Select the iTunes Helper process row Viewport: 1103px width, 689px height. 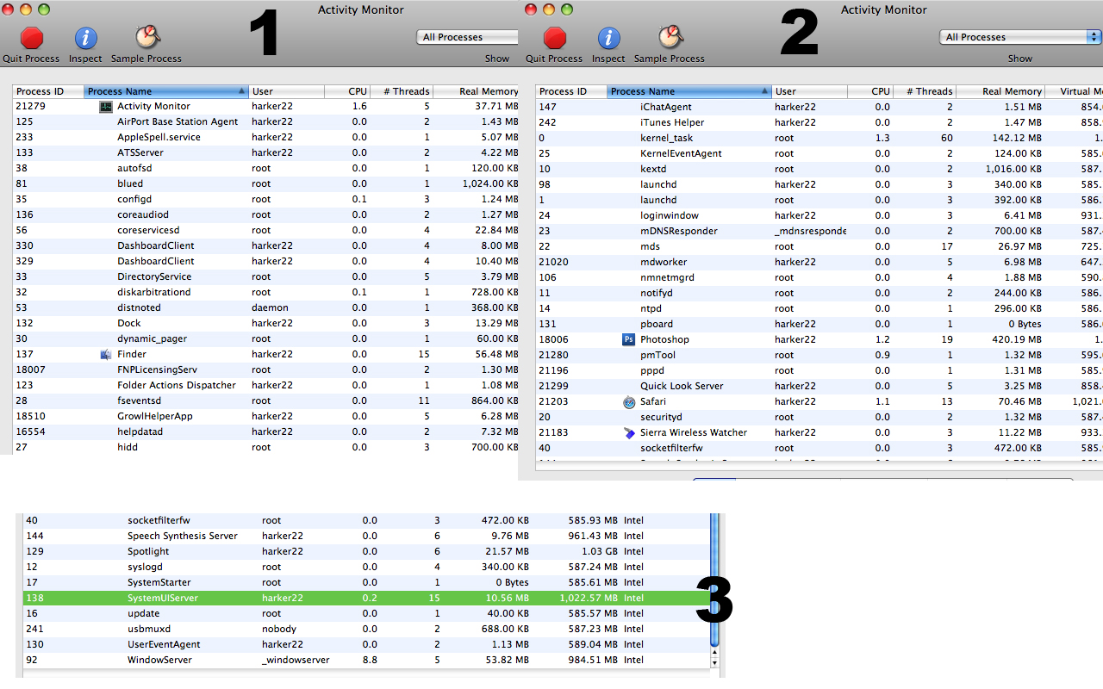819,122
